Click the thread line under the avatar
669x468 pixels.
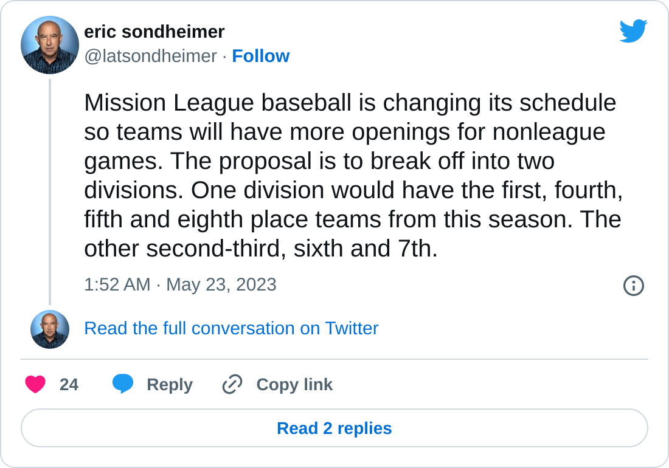50,192
